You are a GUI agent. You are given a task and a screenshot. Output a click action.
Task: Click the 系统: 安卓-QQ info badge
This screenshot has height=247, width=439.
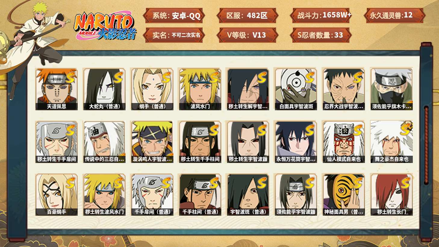pyautogui.click(x=174, y=16)
